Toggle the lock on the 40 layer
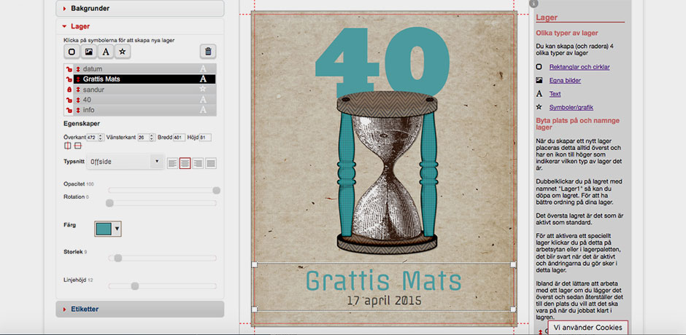 pyautogui.click(x=69, y=100)
